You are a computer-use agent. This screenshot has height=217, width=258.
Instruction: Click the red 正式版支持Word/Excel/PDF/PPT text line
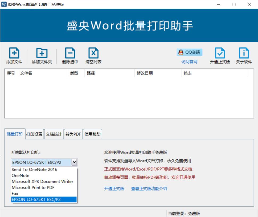[149, 169]
